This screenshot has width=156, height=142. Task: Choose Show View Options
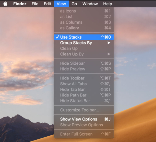pyautogui.click(x=79, y=119)
